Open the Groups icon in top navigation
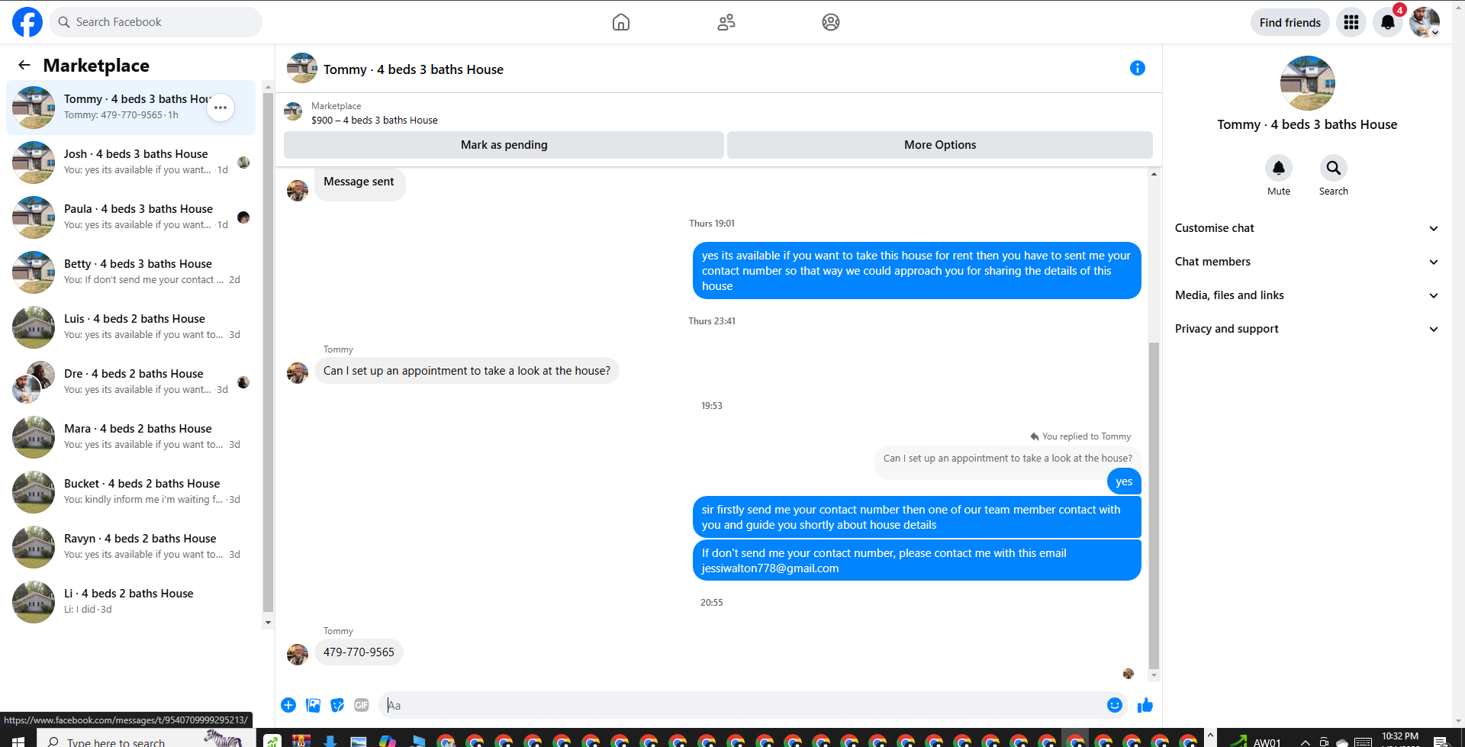Image resolution: width=1465 pixels, height=747 pixels. point(831,22)
